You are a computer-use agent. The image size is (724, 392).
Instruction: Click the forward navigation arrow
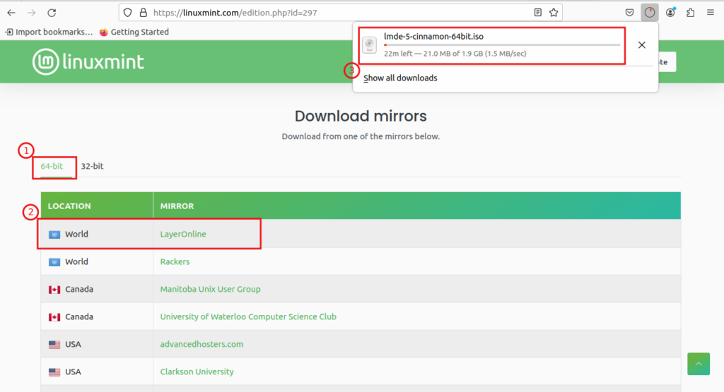coord(31,13)
